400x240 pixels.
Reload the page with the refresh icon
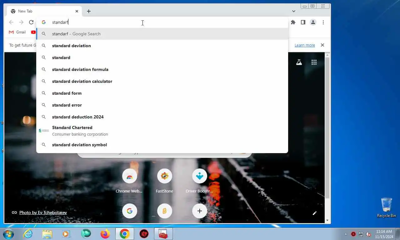(31, 22)
